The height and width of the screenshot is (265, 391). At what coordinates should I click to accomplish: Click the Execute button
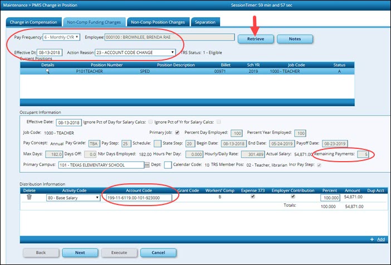coord(119,253)
